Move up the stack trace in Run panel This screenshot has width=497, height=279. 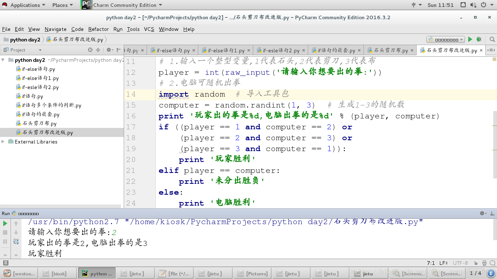tap(16, 223)
